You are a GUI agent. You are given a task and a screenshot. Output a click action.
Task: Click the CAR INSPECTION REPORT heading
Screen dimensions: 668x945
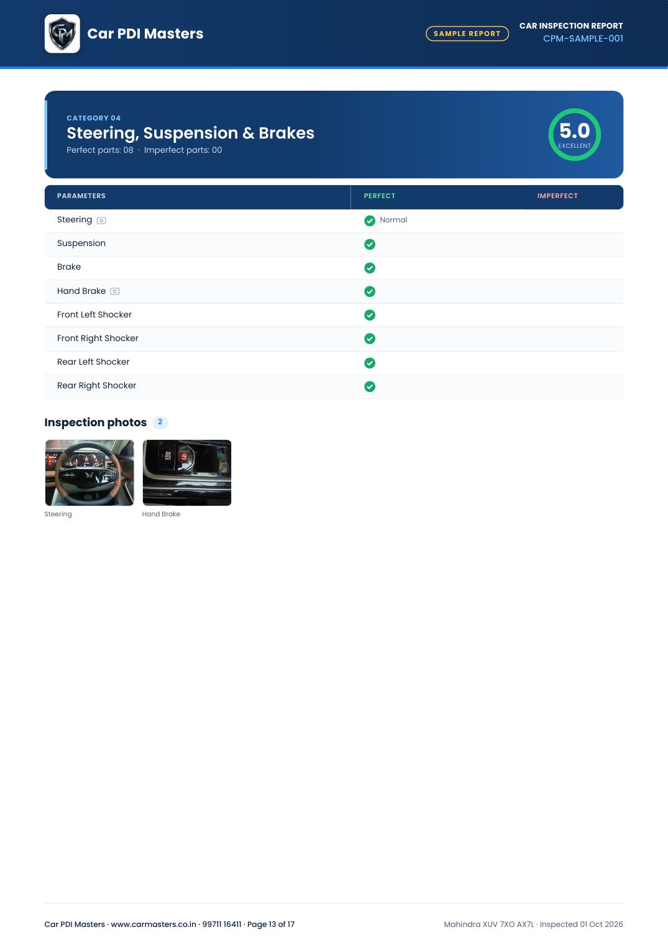pyautogui.click(x=571, y=25)
